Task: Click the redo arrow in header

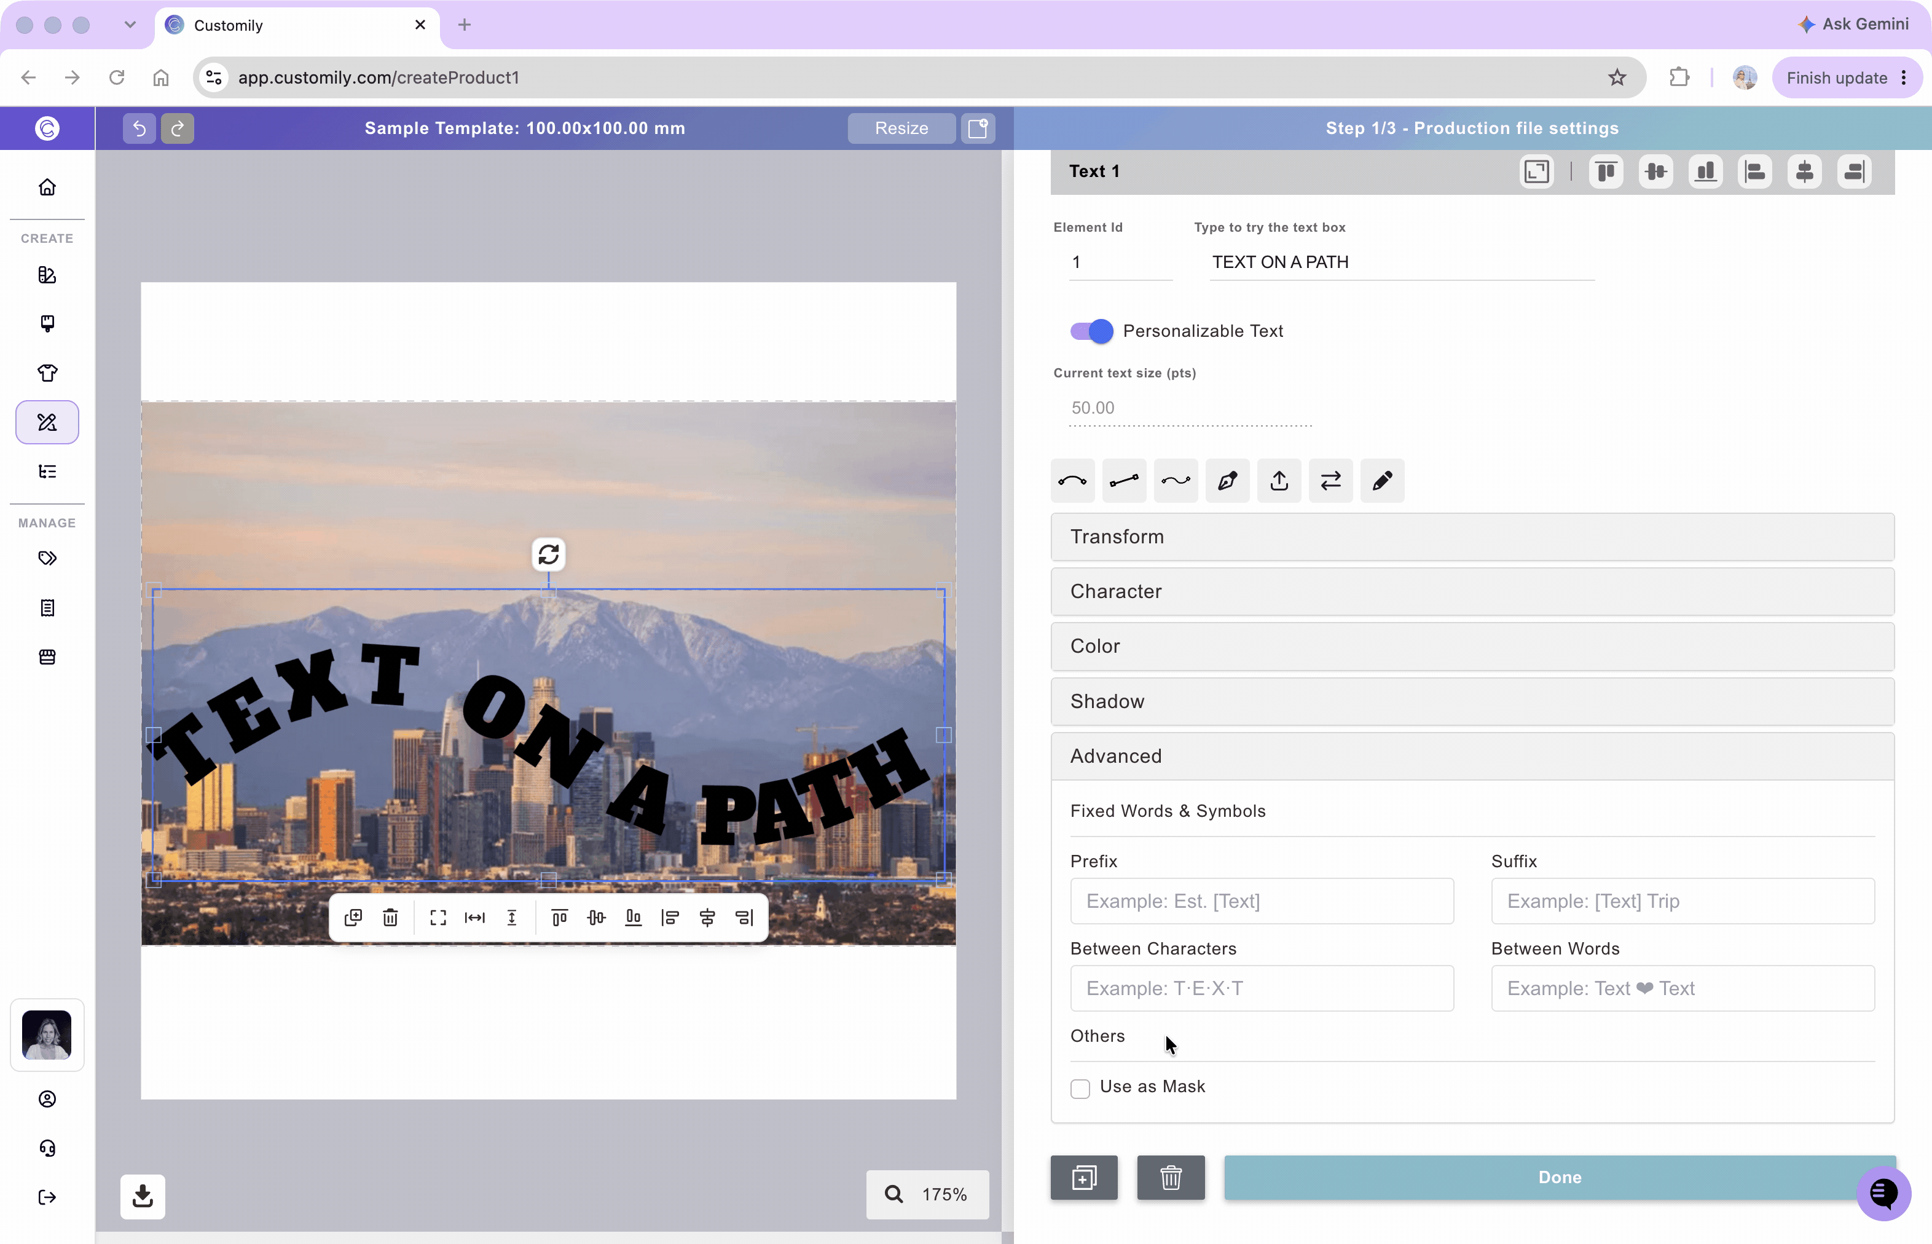Action: 178,128
